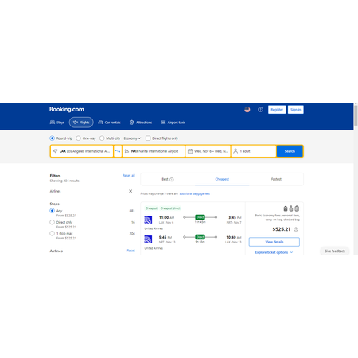
Task: Open the Economy cabin class dropdown
Action: pyautogui.click(x=132, y=138)
